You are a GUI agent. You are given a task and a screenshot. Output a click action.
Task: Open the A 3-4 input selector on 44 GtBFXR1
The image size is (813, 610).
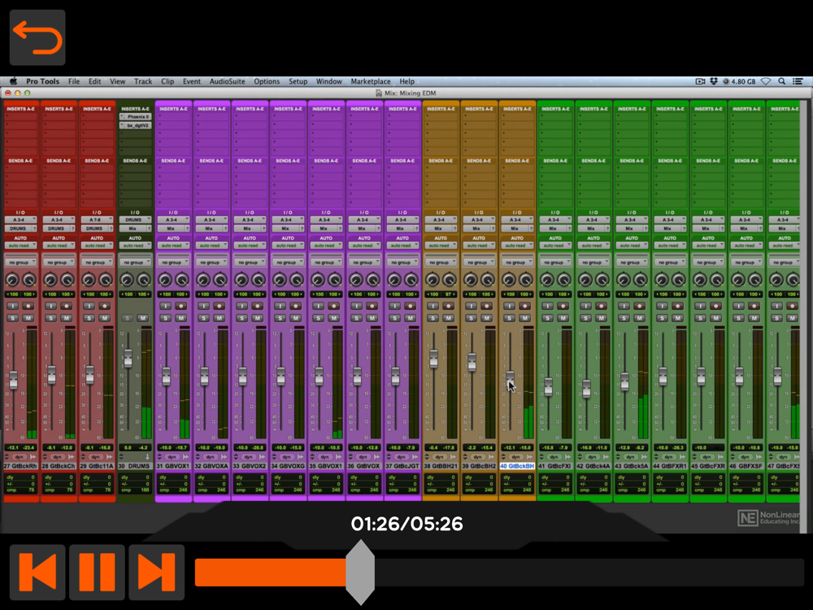click(x=670, y=220)
